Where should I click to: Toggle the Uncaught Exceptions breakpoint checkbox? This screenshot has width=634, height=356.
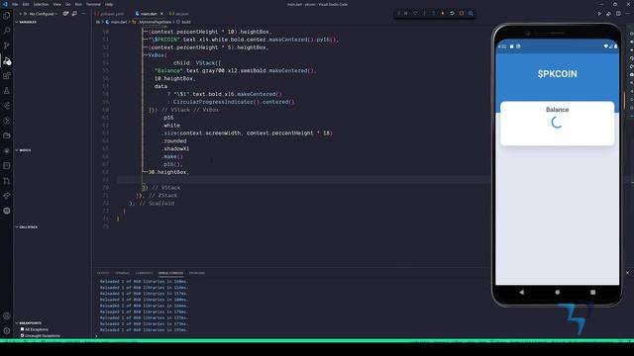[x=22, y=335]
